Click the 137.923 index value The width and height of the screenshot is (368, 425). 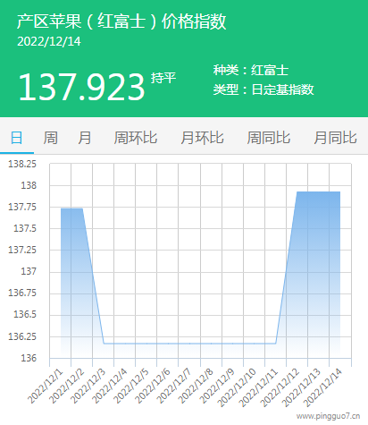[x=81, y=87]
